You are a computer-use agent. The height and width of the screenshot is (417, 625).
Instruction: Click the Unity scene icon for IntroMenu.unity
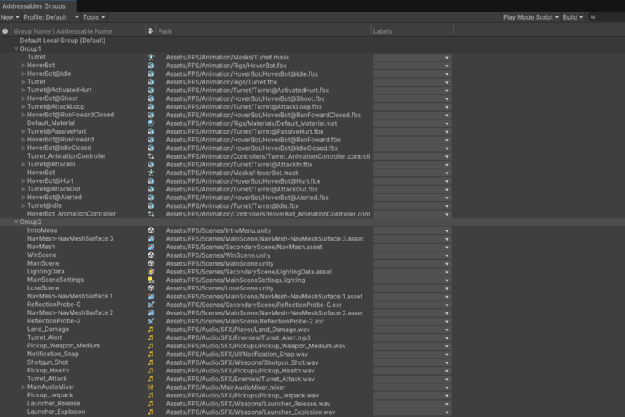151,230
